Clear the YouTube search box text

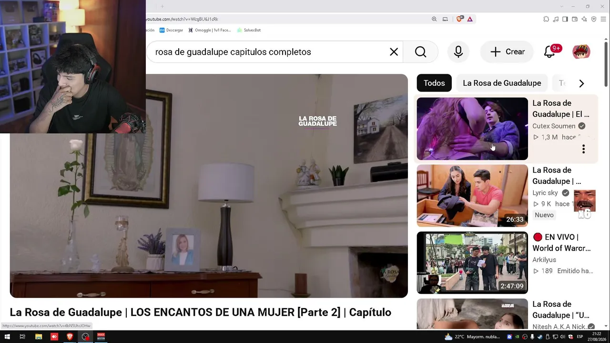[x=394, y=52]
